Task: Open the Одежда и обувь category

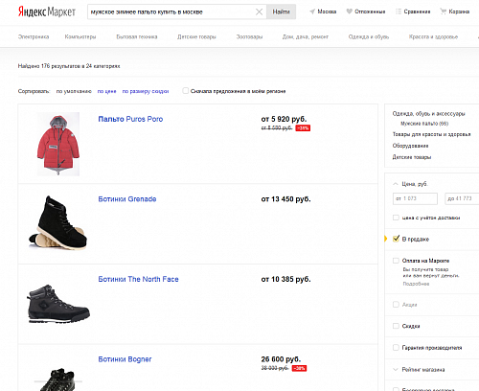Action: [x=369, y=36]
